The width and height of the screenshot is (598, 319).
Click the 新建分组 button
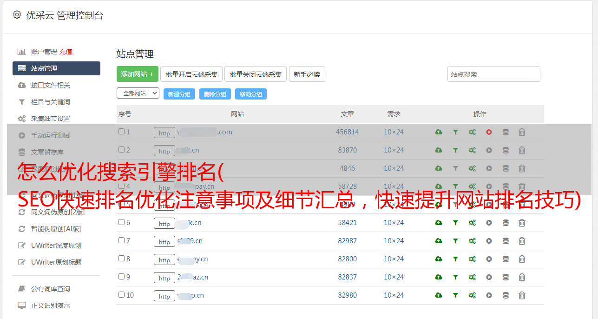tap(179, 94)
